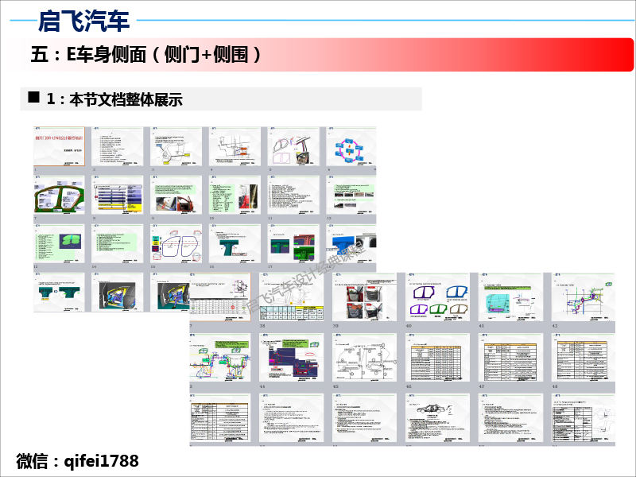
Task: Open slide 40 thumbnail with colored door frames
Action: 437,297
